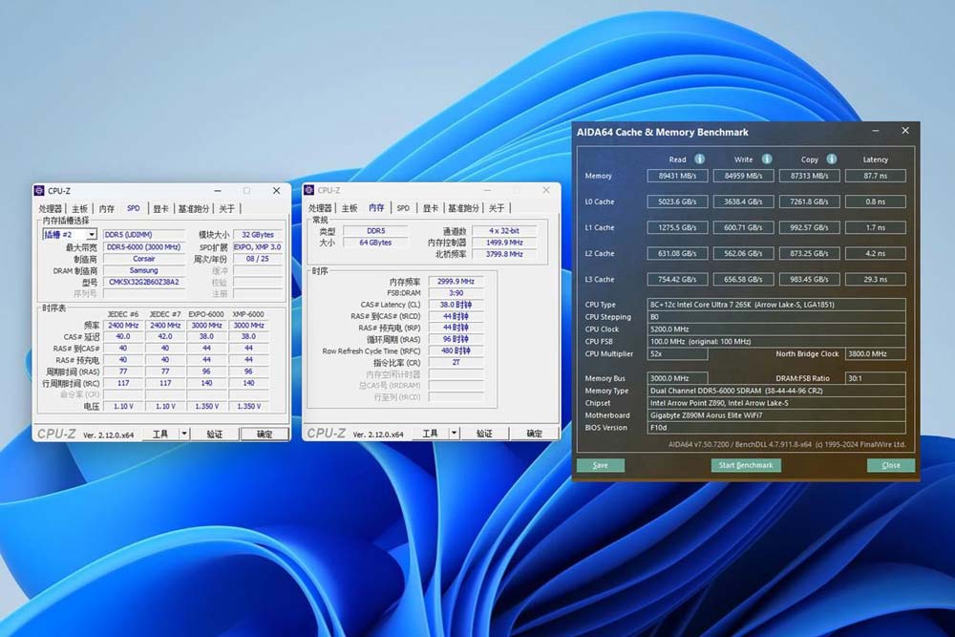Click the DRAM manufacturer value Samsung in CPU-Z

[144, 270]
